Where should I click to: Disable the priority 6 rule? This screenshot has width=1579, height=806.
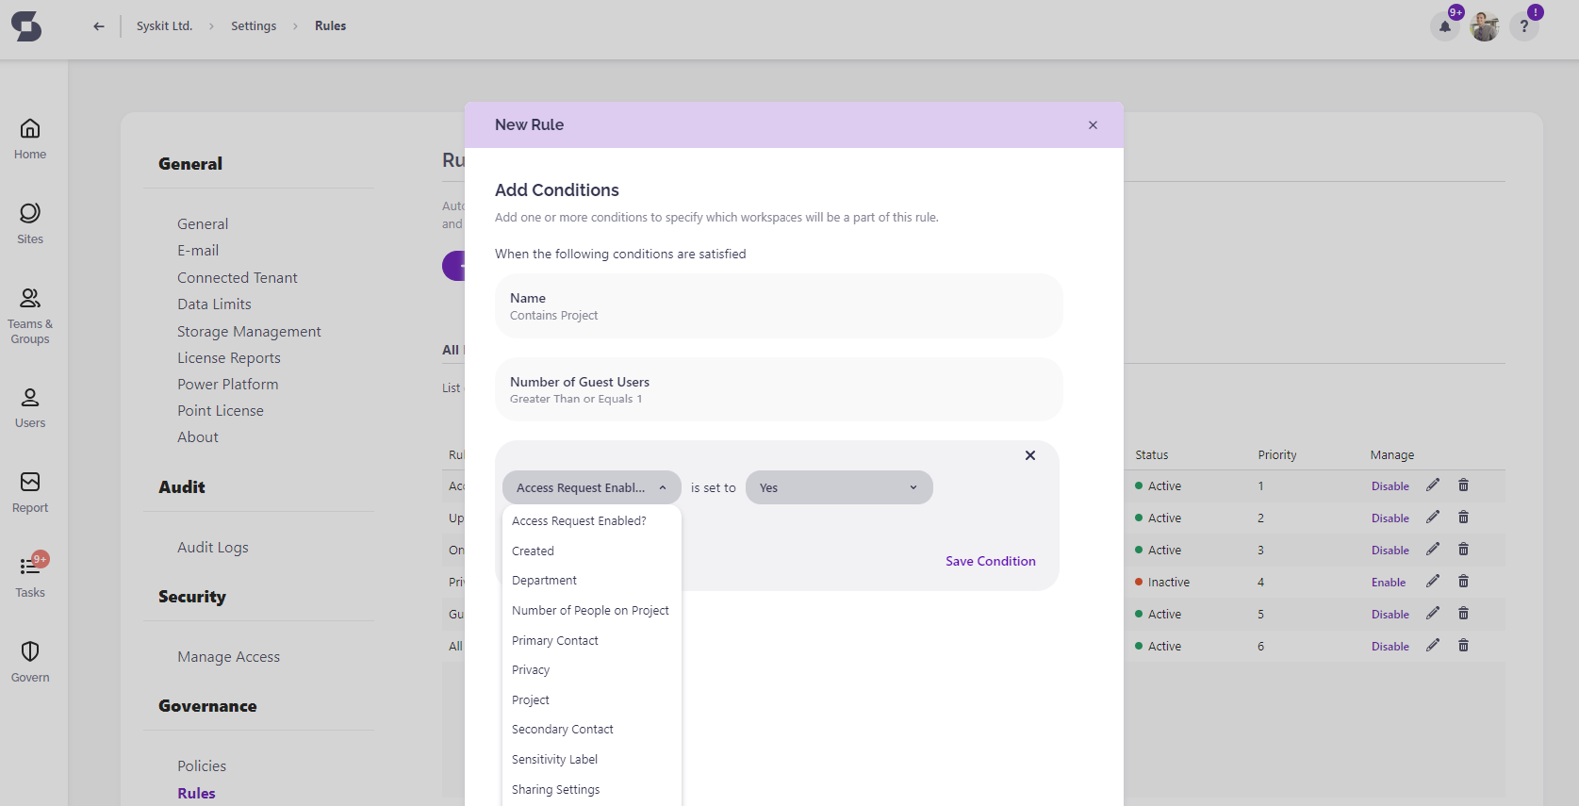(1390, 647)
